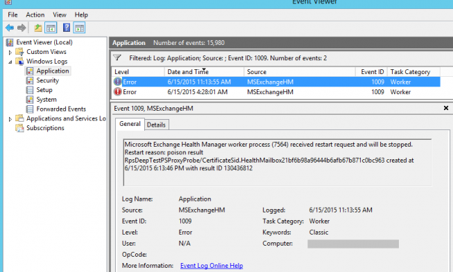This screenshot has height=272, width=453.
Task: Click the Security log icon
Action: click(x=30, y=80)
